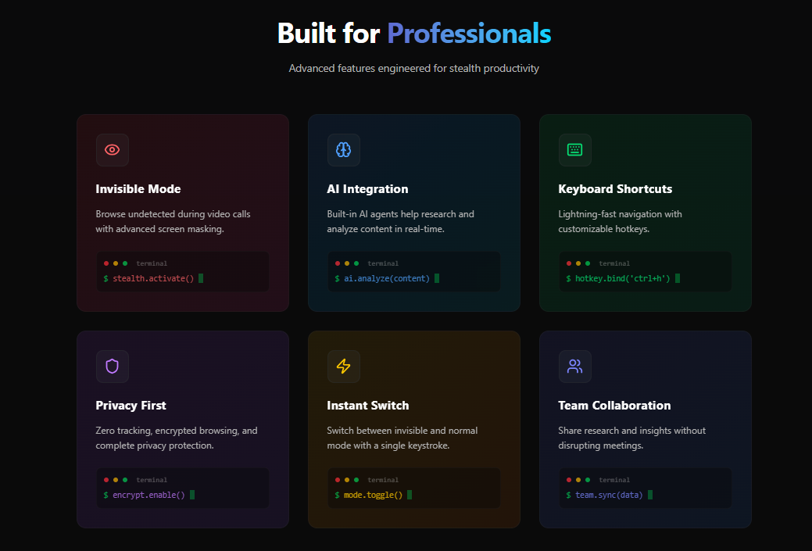Click the keyboard icon on Keyboard Shortcuts card
This screenshot has width=812, height=551.
click(x=575, y=150)
